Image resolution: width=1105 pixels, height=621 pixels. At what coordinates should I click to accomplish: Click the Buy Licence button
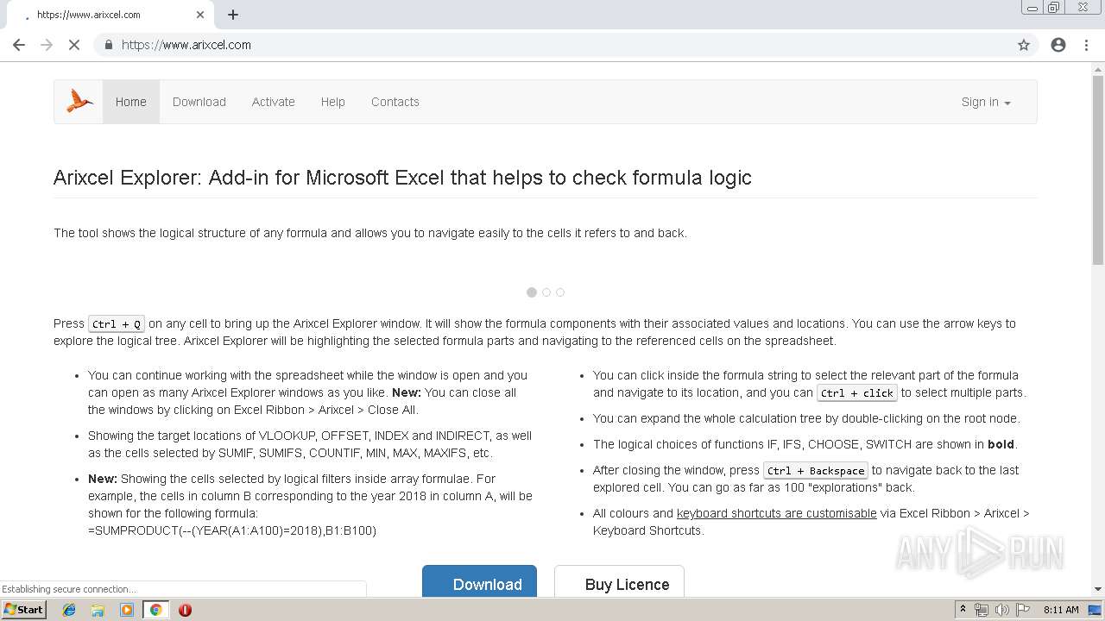point(619,580)
